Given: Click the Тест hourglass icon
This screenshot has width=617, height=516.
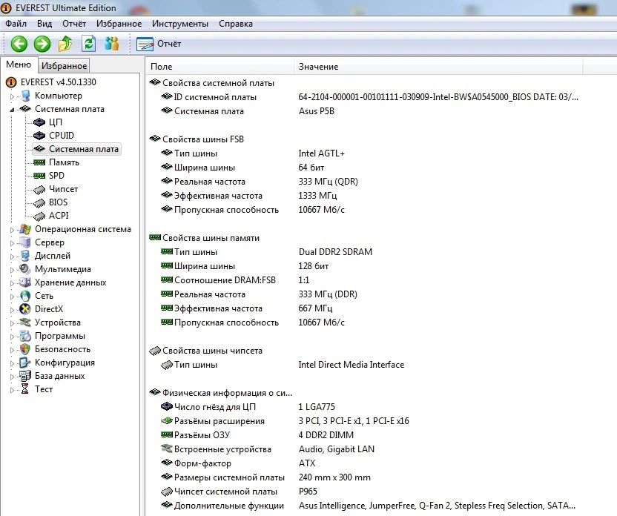Looking at the screenshot, I should (25, 389).
